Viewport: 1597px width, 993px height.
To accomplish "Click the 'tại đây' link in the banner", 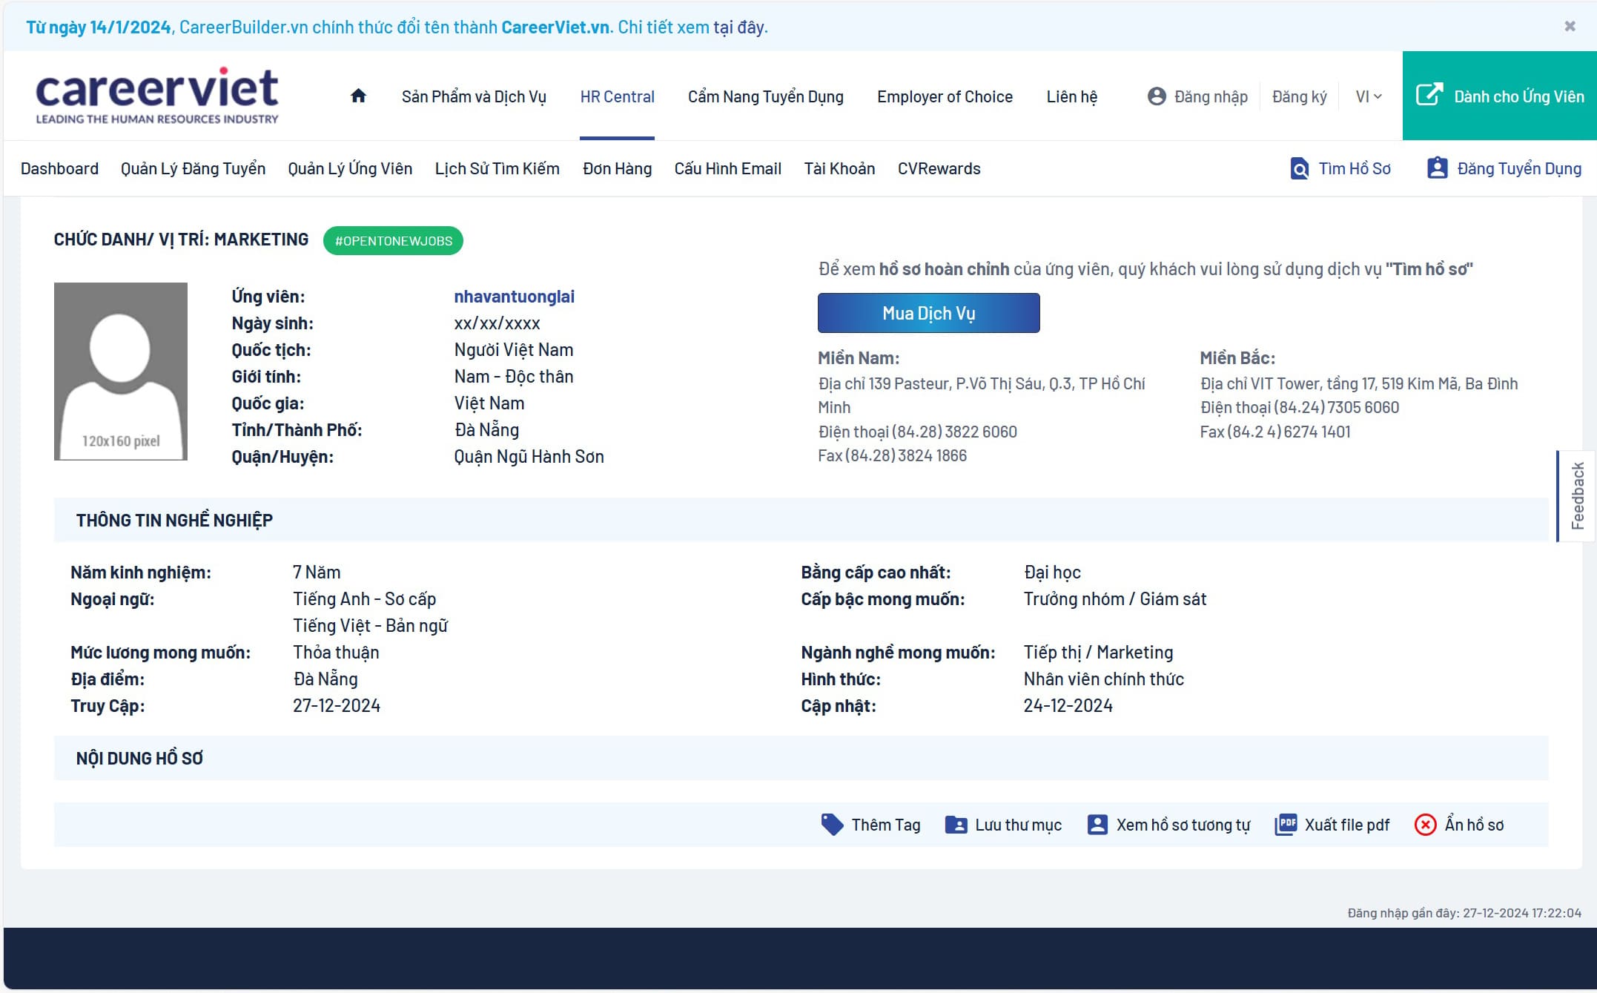I will click(x=738, y=27).
